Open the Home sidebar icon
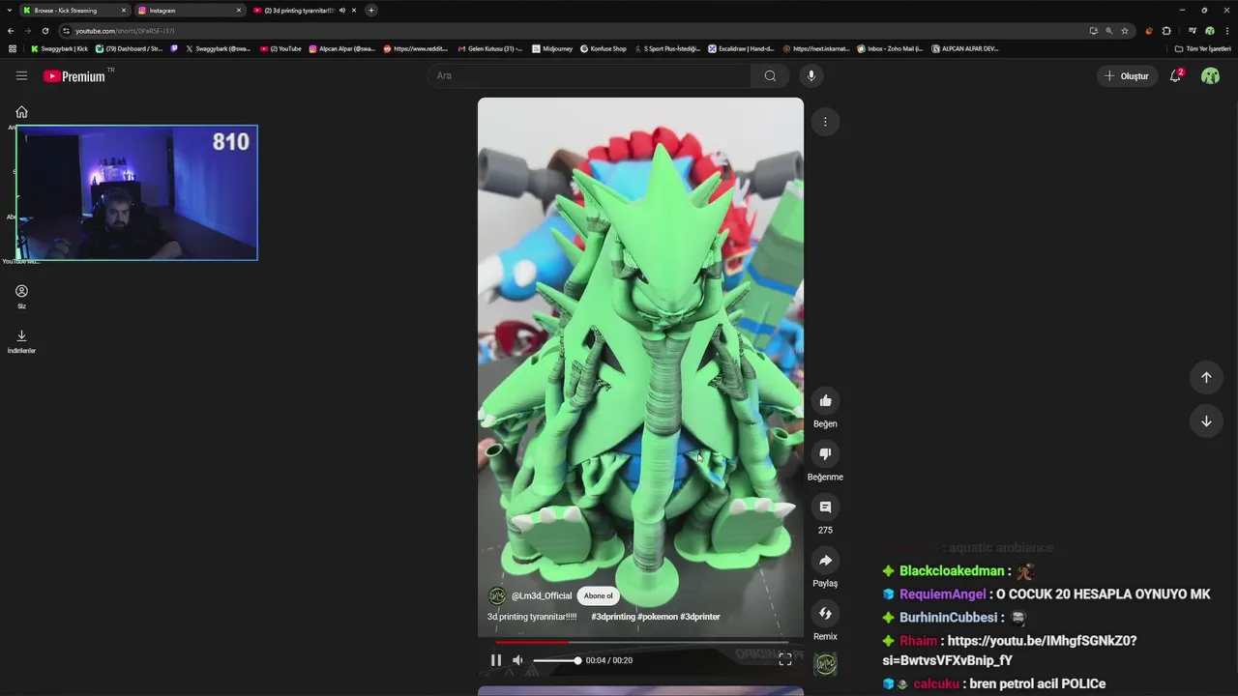This screenshot has height=696, width=1238. pos(21,112)
